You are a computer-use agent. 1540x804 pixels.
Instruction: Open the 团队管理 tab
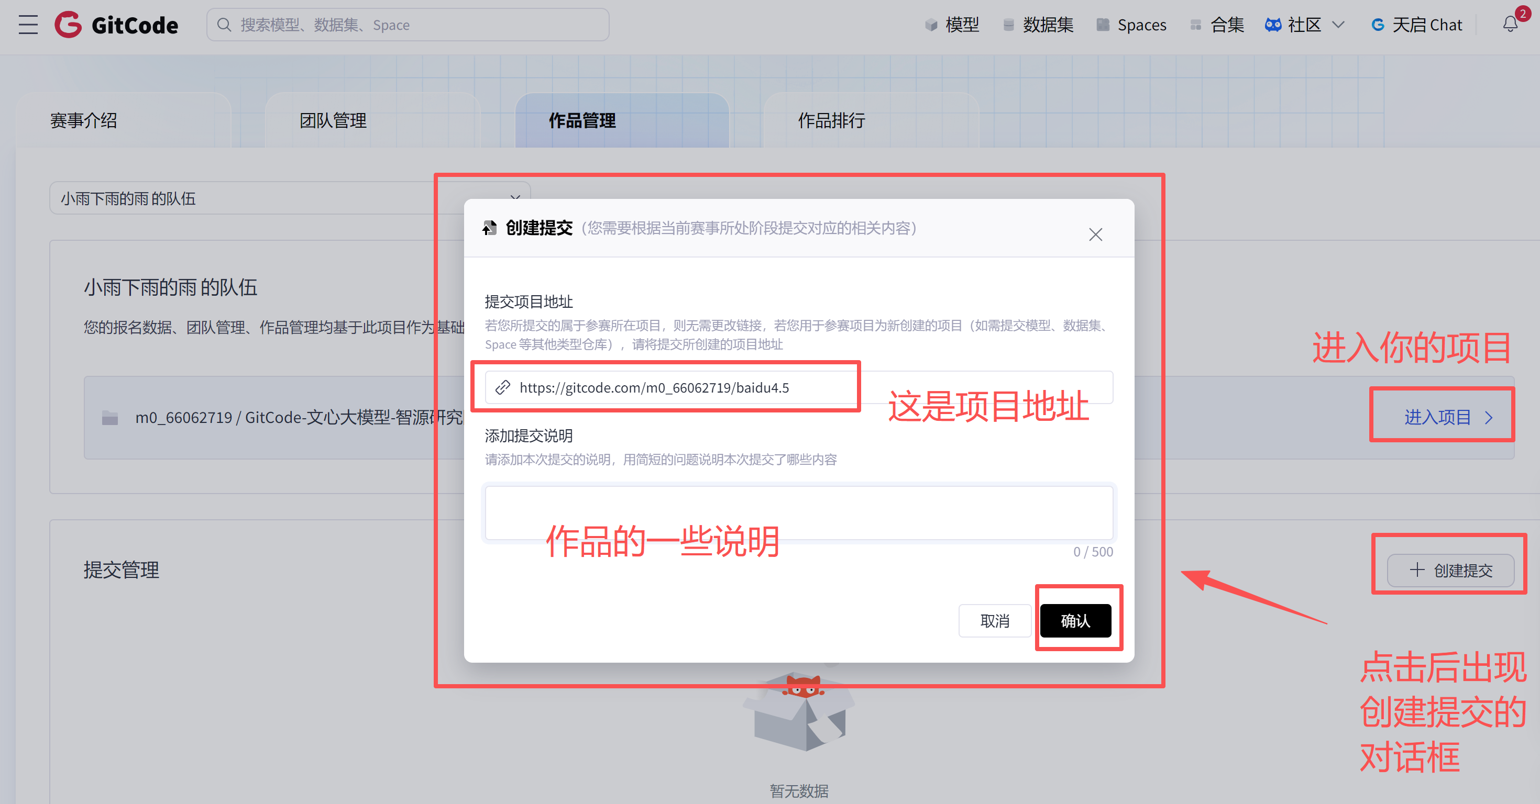(333, 121)
